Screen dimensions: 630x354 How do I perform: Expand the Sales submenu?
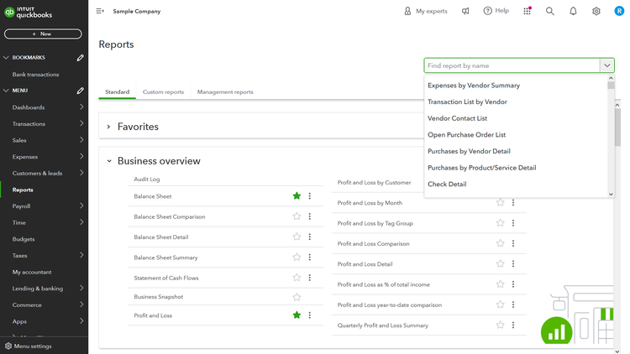coord(81,140)
